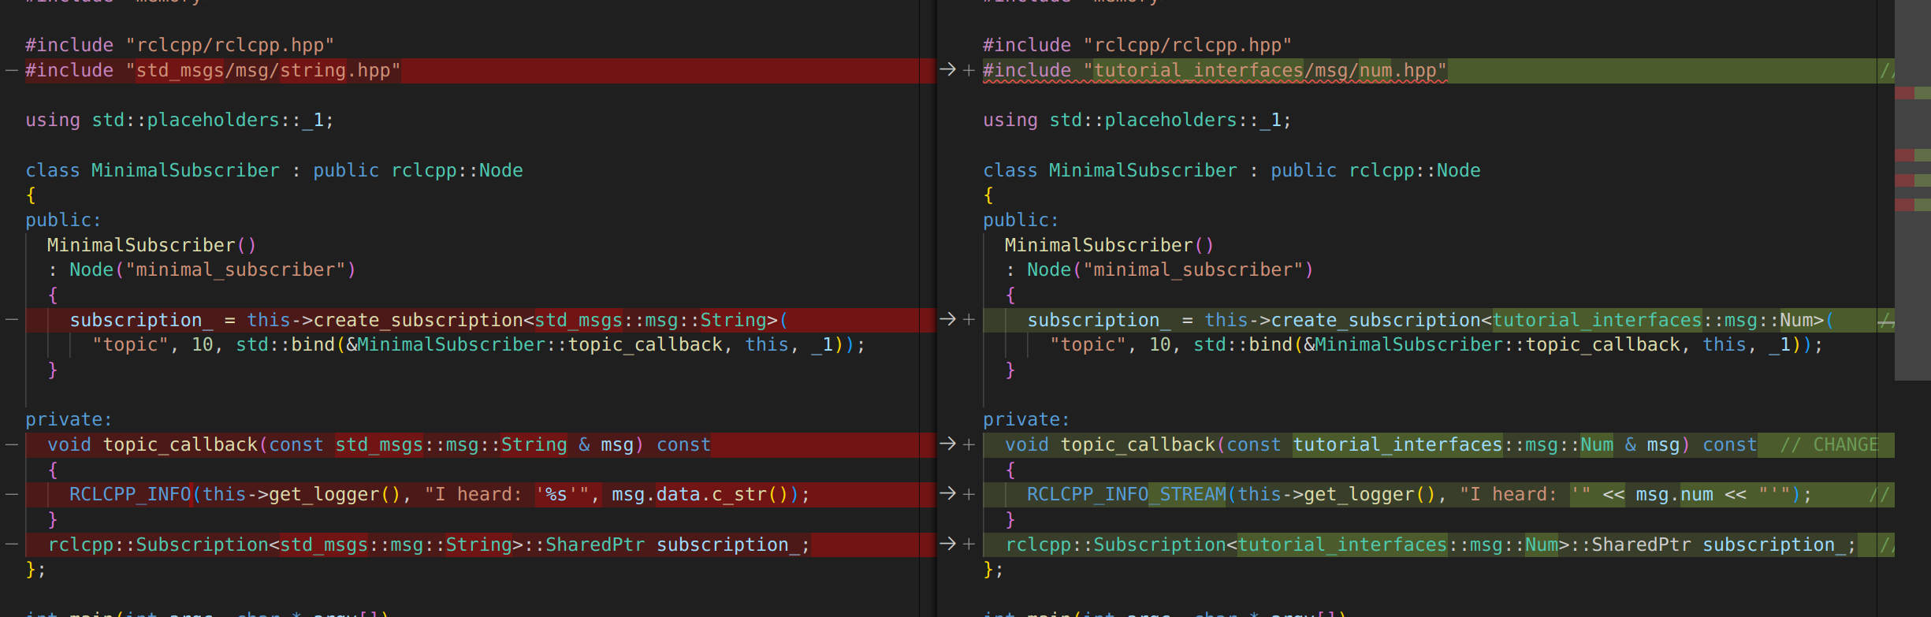Viewport: 1931px width, 617px height.
Task: Click revert arrow beside create_subscription<tutorial_interfaces line
Action: click(947, 319)
